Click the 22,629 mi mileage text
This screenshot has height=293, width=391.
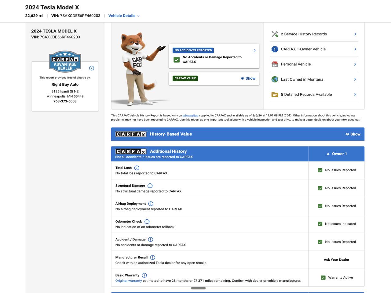click(34, 16)
